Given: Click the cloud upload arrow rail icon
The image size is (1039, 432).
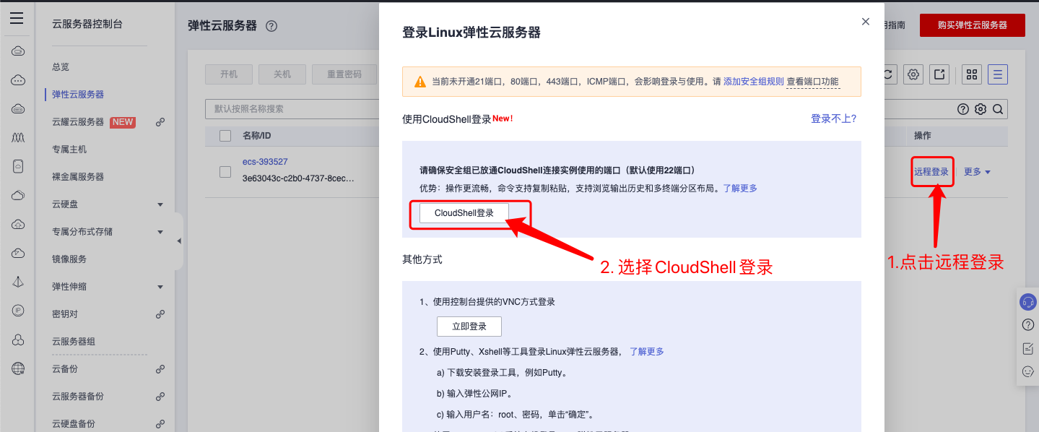Looking at the screenshot, I should [x=18, y=224].
